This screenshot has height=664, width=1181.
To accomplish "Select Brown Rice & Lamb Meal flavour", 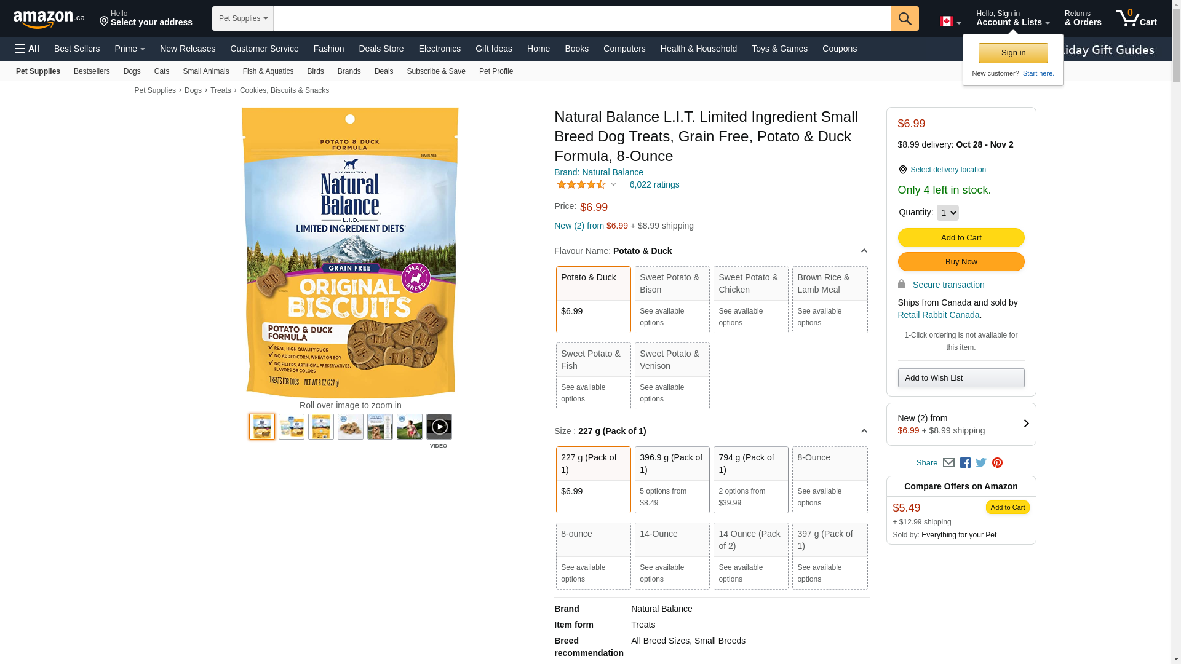I will (x=829, y=299).
